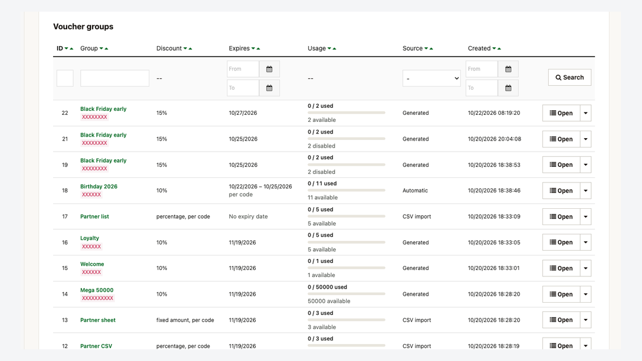
Task: Open calendar for Expires To date
Action: pyautogui.click(x=270, y=88)
